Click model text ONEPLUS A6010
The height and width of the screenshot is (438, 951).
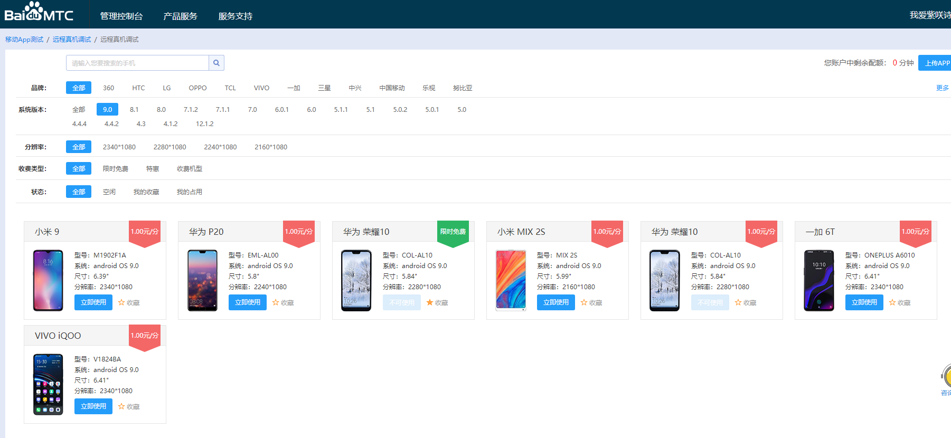[890, 255]
